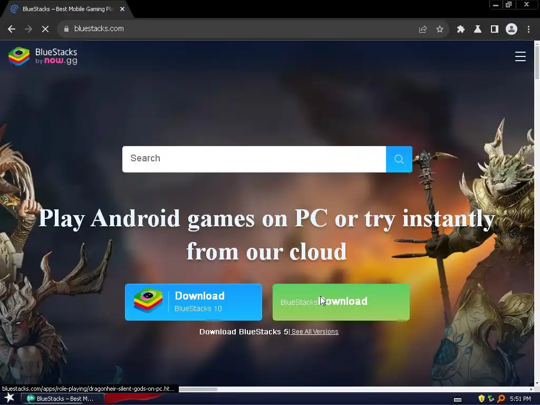The width and height of the screenshot is (540, 405).
Task: Click the horizontal scrollbar thumb
Action: [x=198, y=390]
